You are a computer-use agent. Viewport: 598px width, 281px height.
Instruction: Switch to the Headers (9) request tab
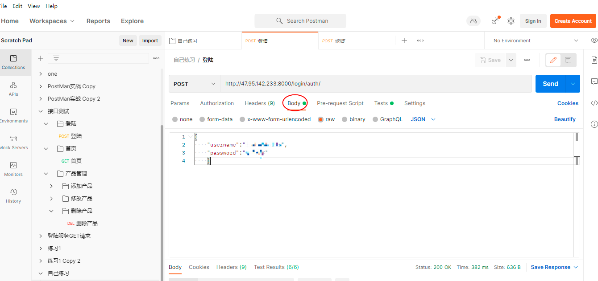point(260,103)
